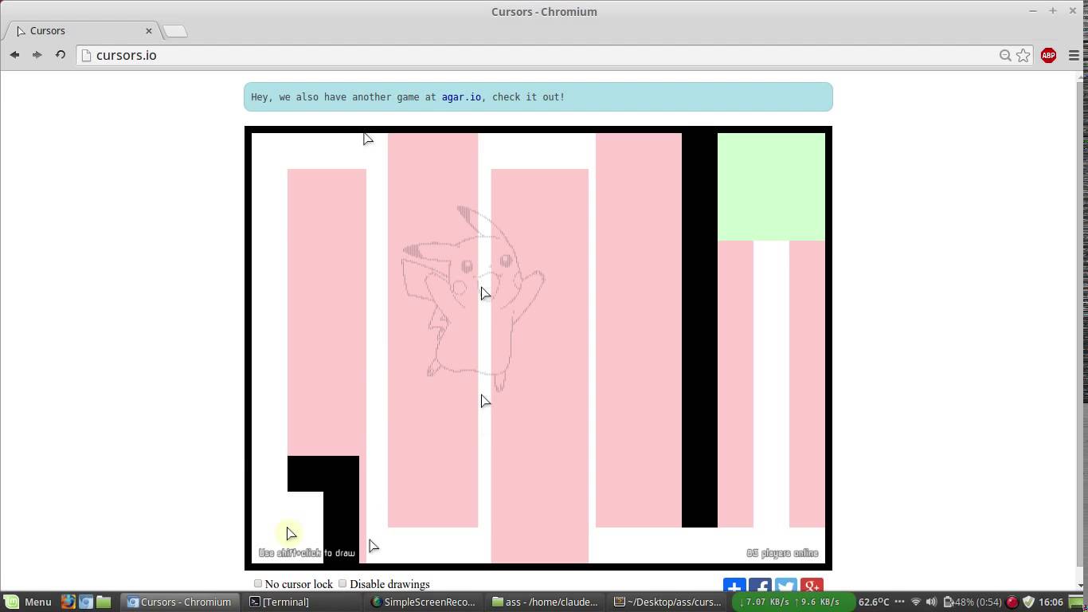Open SimpleScreenRecorder from the taskbar
Screen dimensions: 1088x612
pos(425,602)
